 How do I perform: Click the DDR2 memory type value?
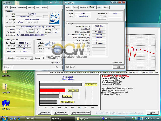pos(83,13)
